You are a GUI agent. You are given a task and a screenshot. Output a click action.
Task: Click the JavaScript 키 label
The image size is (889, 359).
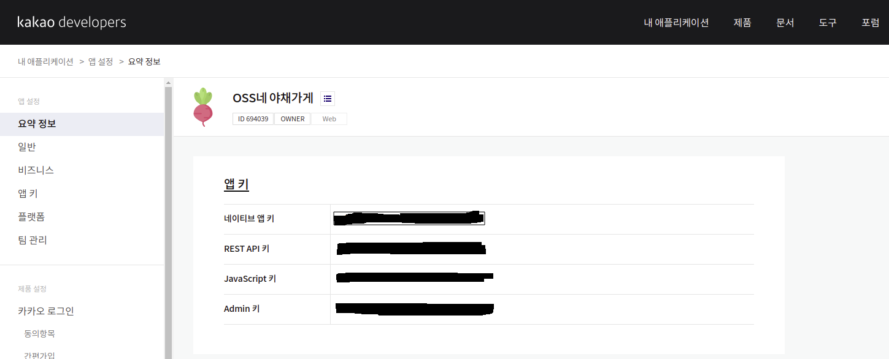coord(250,279)
